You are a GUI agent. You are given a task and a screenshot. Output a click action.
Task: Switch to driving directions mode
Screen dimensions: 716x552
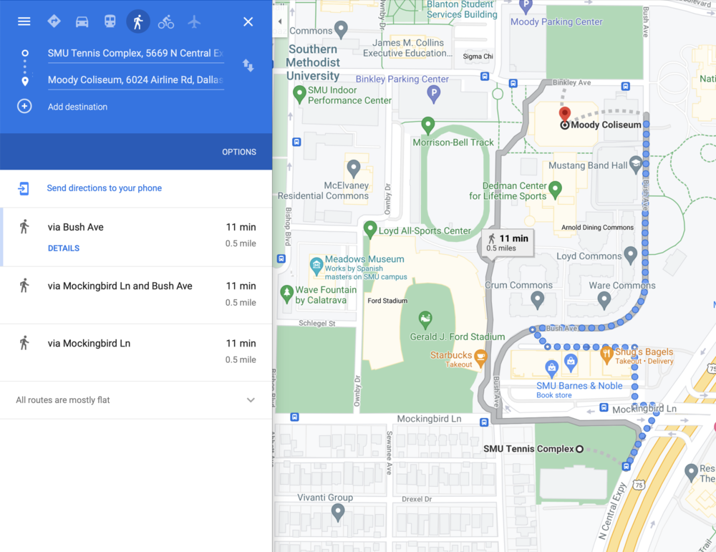point(82,21)
